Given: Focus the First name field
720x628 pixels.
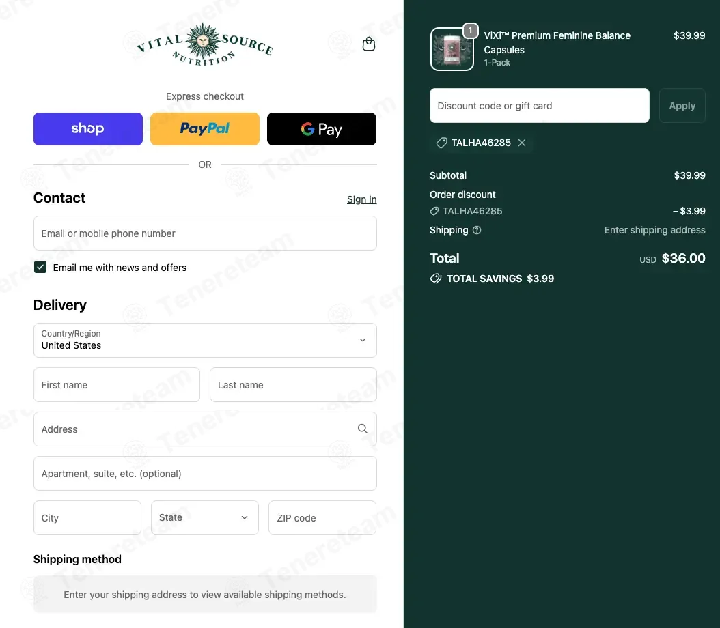Looking at the screenshot, I should point(117,385).
